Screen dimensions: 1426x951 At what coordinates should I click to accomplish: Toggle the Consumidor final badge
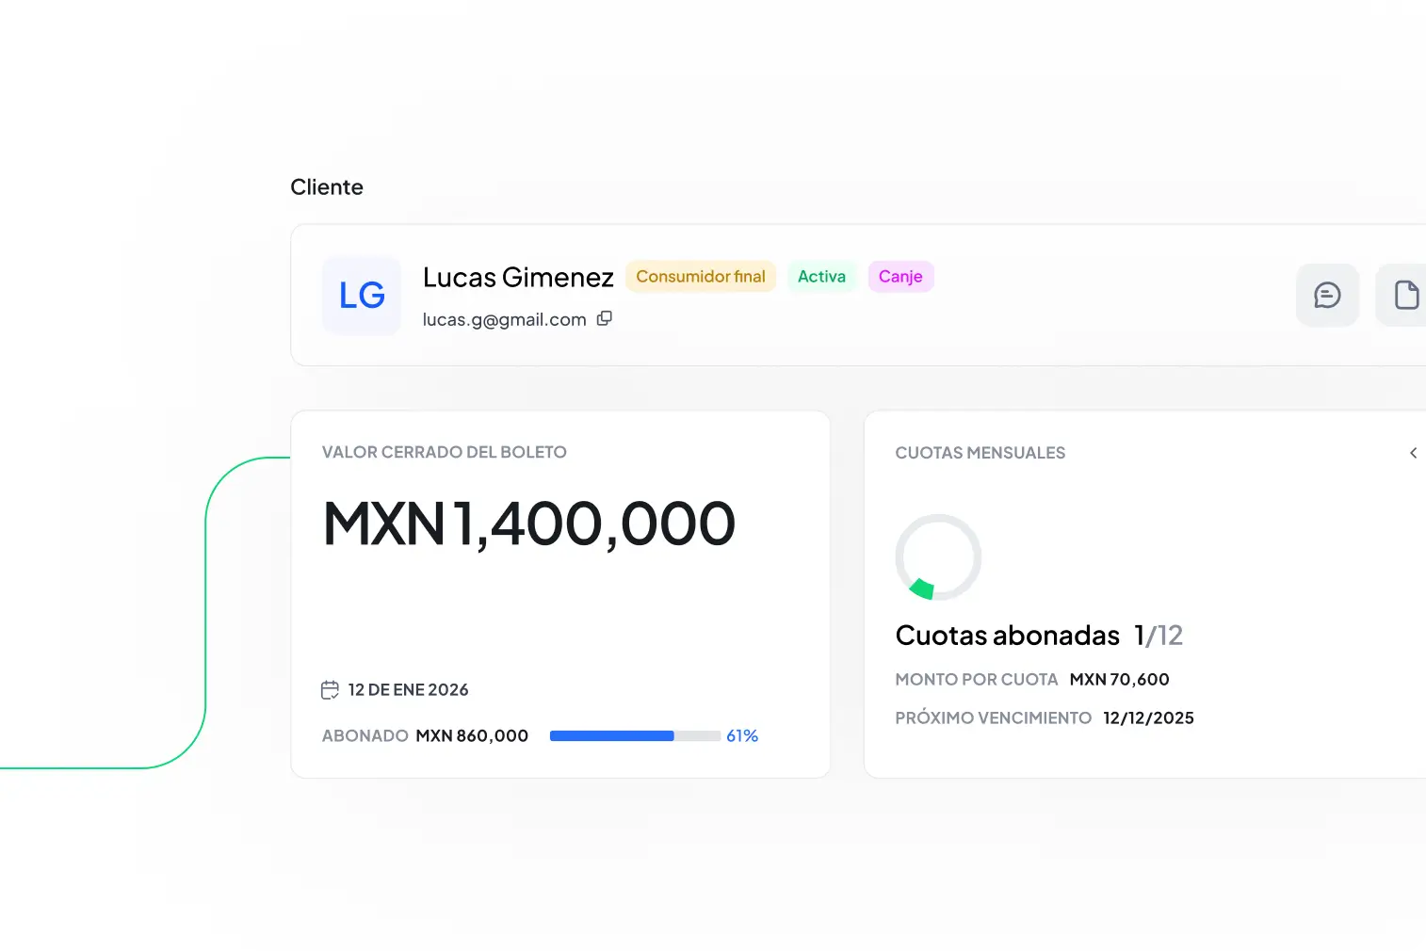pyautogui.click(x=701, y=276)
